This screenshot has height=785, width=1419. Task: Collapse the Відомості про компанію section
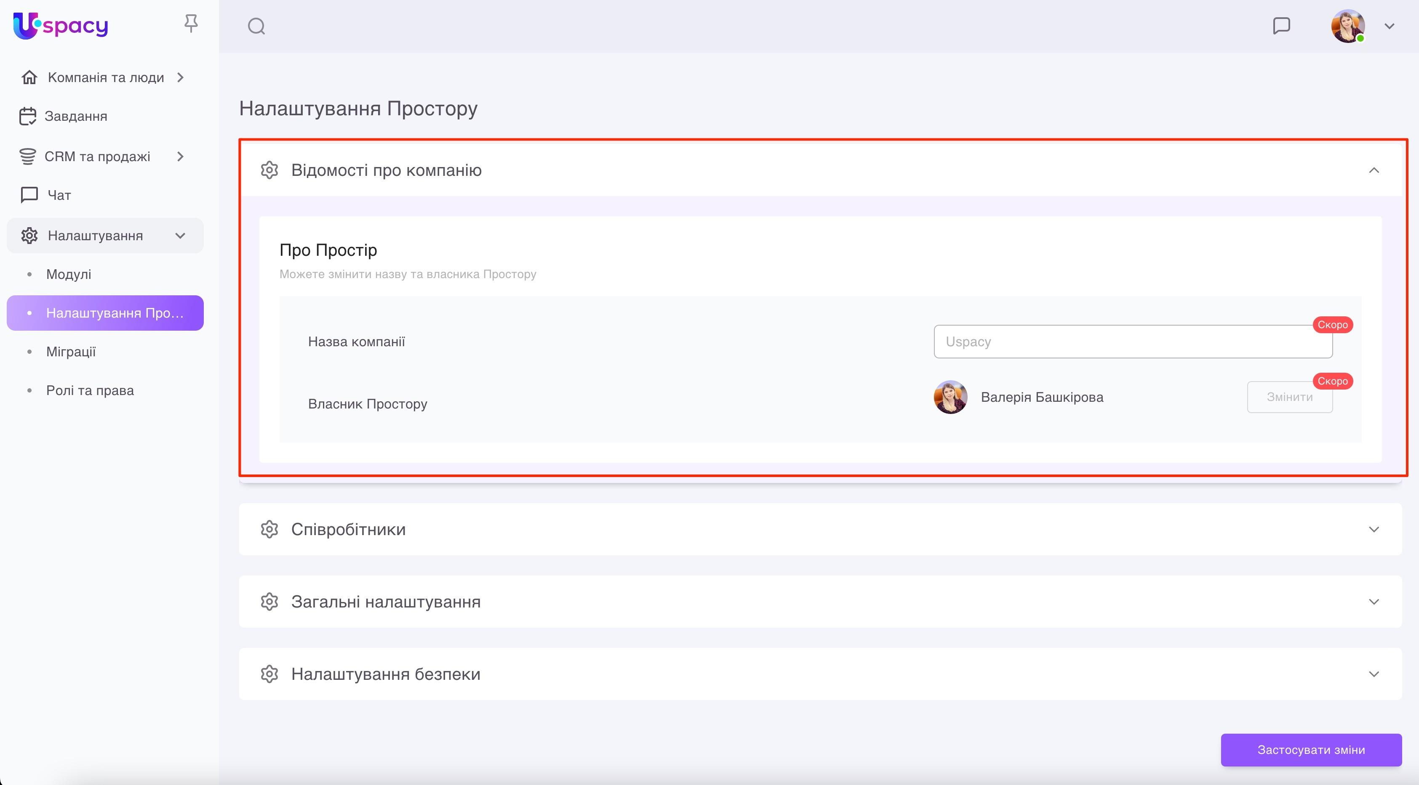click(x=1374, y=170)
